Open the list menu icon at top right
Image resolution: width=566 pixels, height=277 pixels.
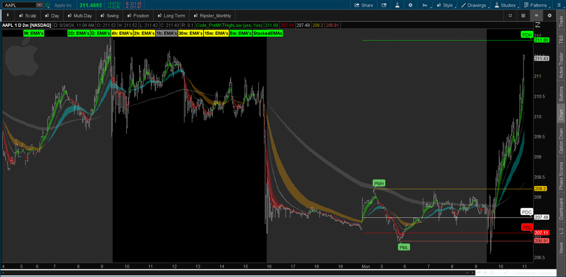tap(559, 5)
